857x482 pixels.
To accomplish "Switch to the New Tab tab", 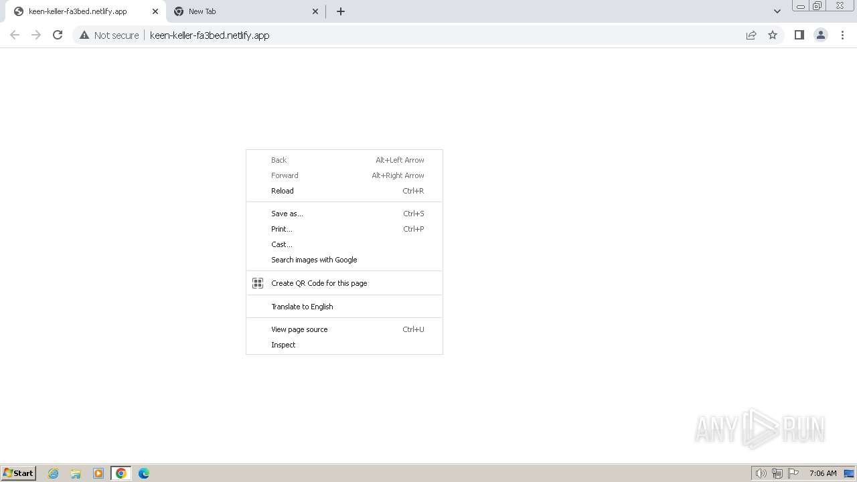I will pyautogui.click(x=246, y=11).
